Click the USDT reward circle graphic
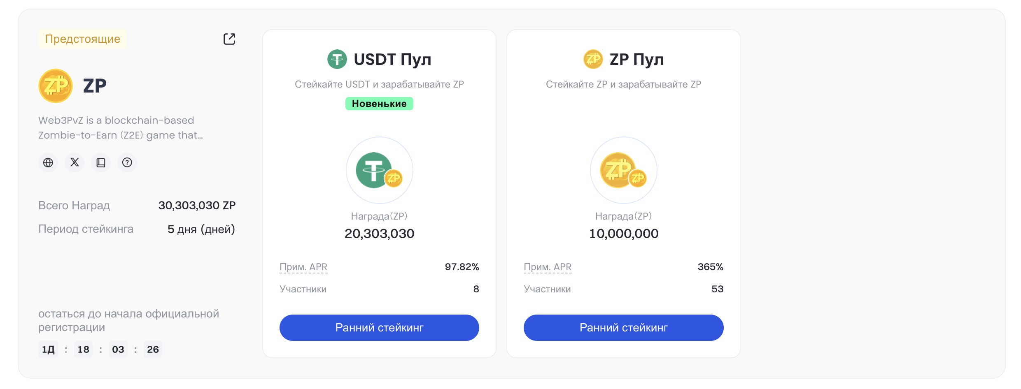The height and width of the screenshot is (389, 1021). [x=379, y=170]
